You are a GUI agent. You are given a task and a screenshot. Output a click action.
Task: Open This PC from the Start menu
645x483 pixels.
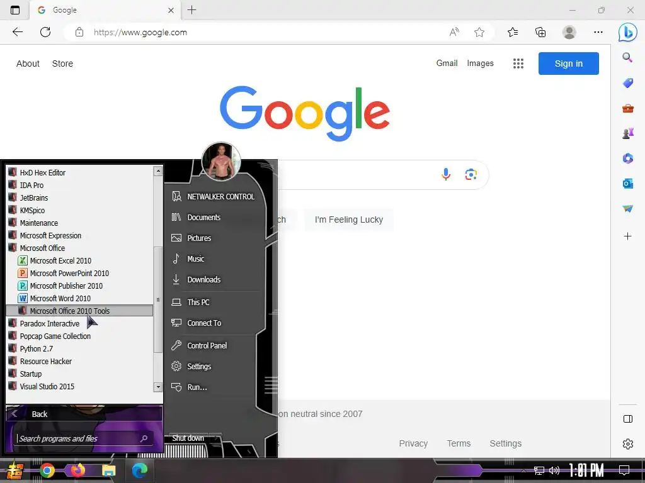pyautogui.click(x=190, y=303)
